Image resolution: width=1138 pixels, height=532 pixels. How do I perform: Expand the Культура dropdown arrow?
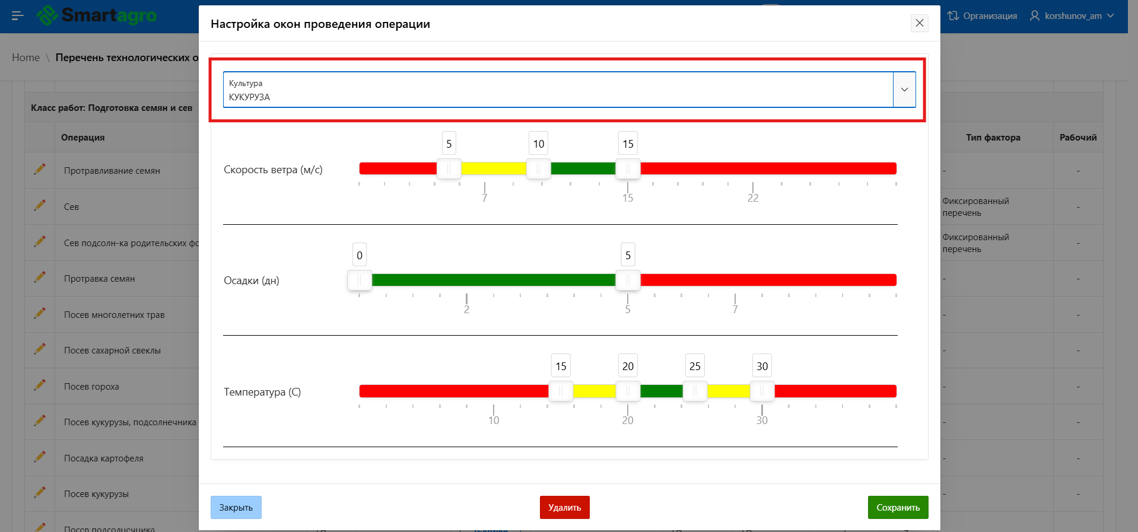[904, 90]
